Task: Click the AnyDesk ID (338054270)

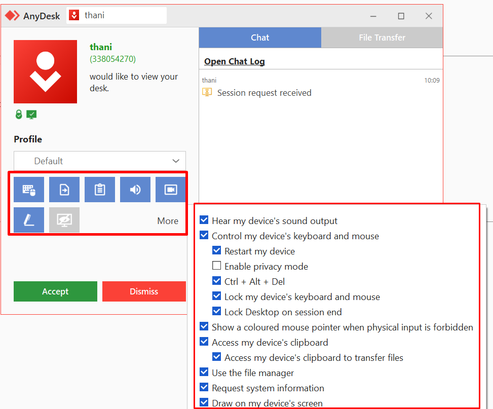Action: [x=112, y=59]
